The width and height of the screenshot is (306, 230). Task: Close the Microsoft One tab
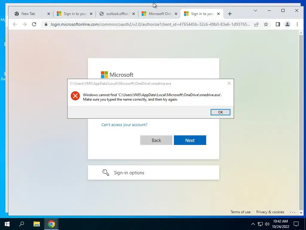click(176, 14)
